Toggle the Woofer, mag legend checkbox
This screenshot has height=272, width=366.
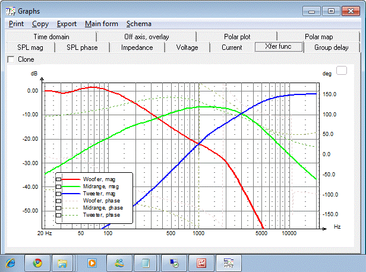(x=58, y=179)
